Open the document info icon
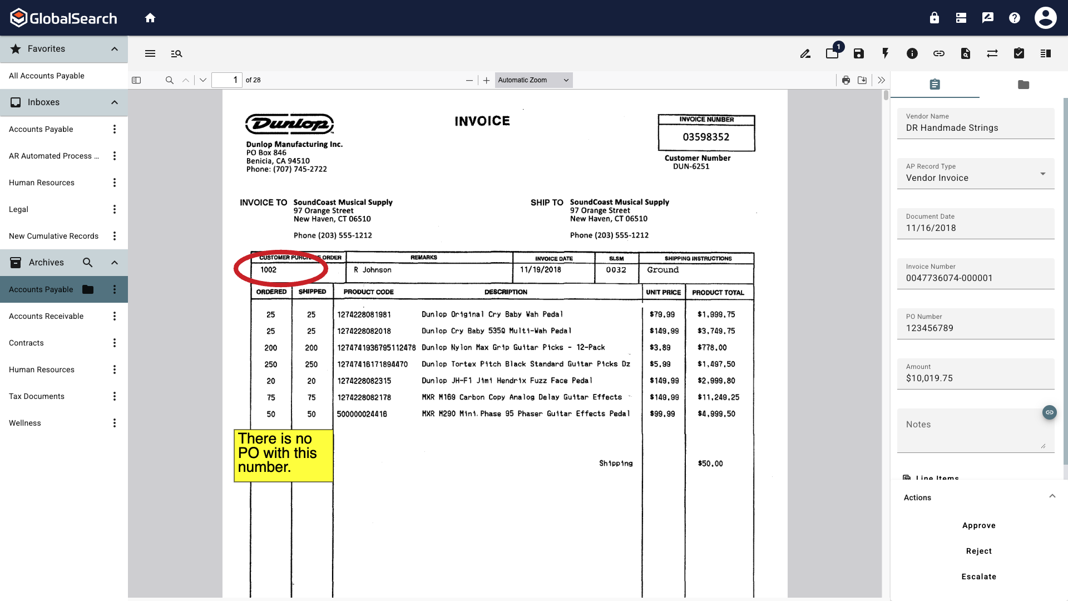Screen dimensions: 1068x601 point(912,53)
